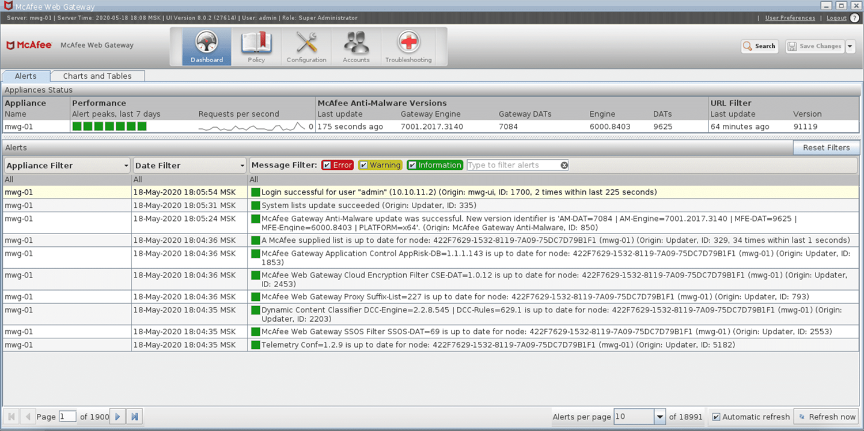This screenshot has height=431, width=864.
Task: Click the Search button
Action: click(760, 47)
